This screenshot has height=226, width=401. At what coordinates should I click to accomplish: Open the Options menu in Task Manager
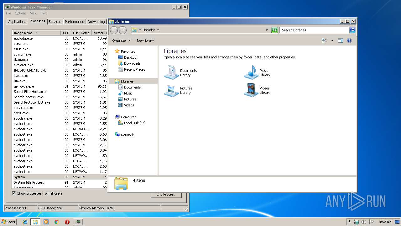point(21,13)
